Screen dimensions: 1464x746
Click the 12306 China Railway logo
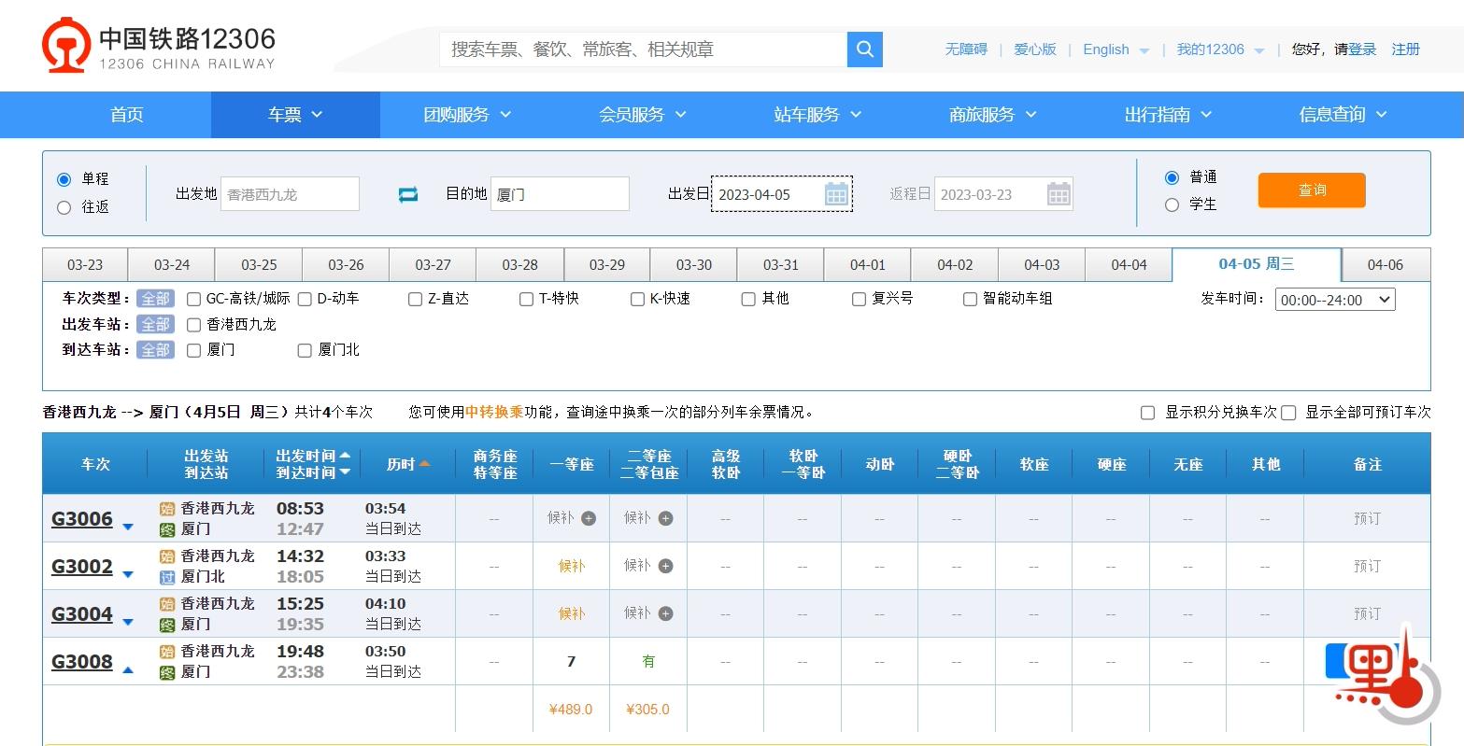click(x=64, y=44)
